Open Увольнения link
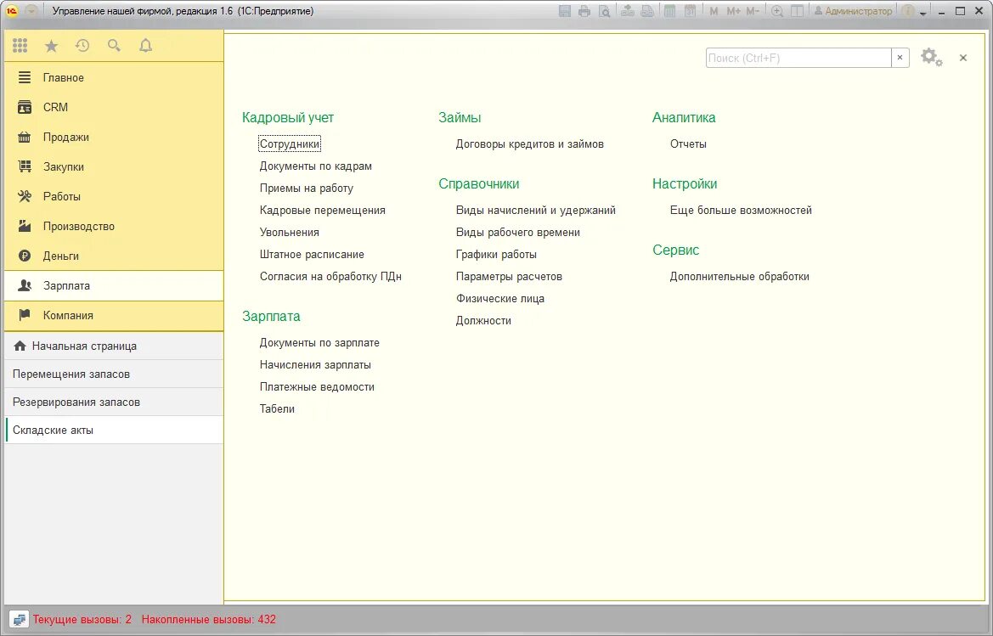This screenshot has height=636, width=993. 290,233
